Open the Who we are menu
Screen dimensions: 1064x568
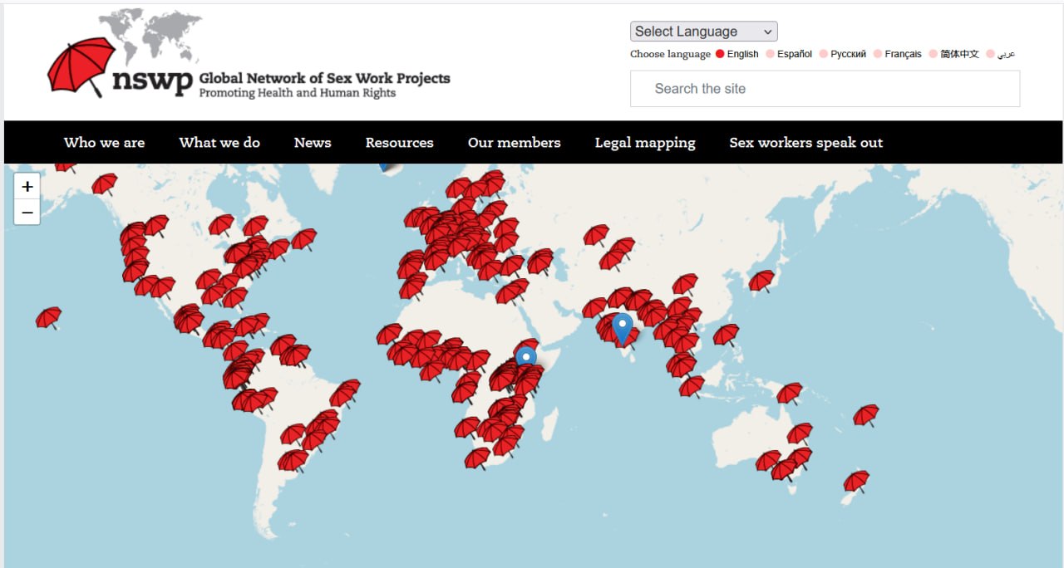coord(104,143)
